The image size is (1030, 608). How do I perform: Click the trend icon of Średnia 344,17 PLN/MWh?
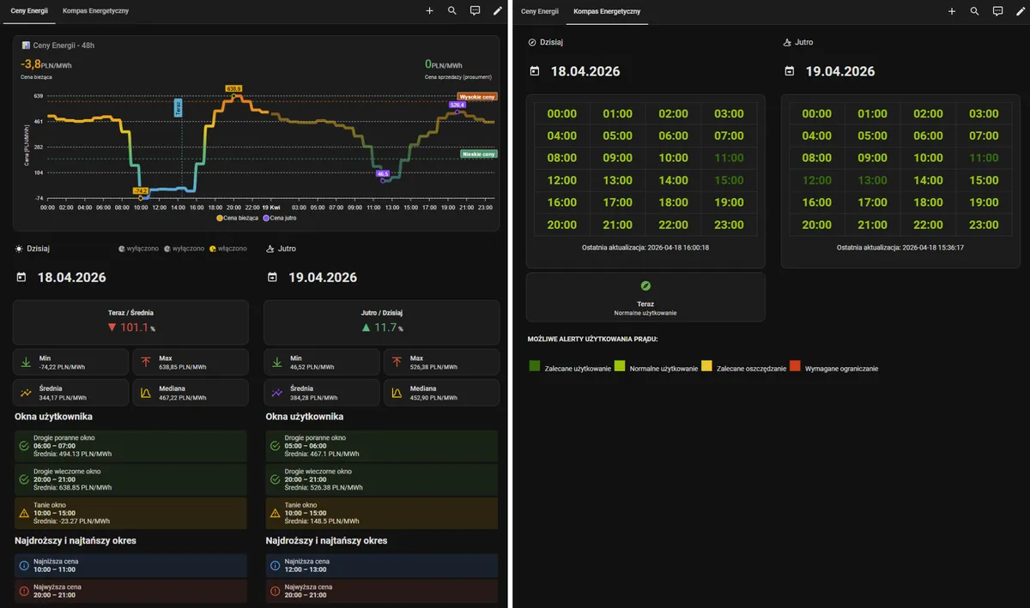27,393
